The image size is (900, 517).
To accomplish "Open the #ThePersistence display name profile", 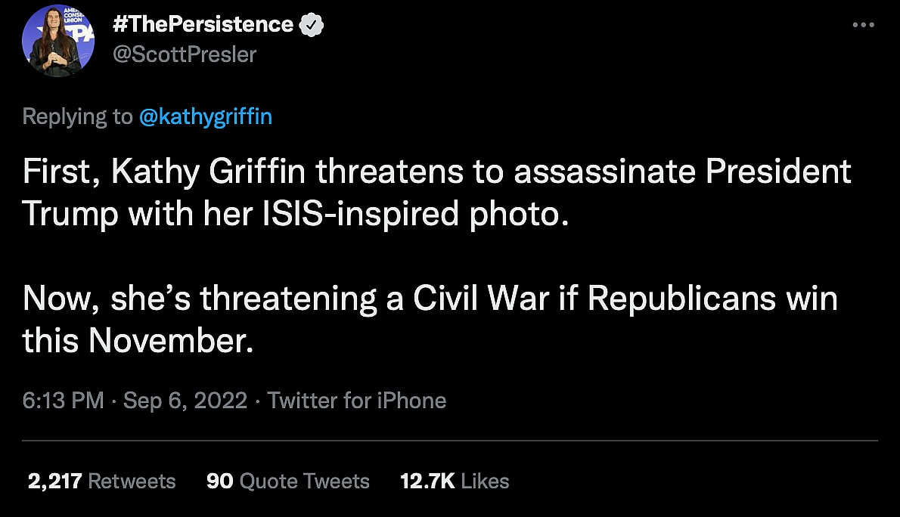I will [x=202, y=24].
